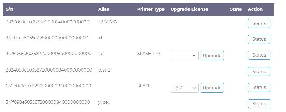The width and height of the screenshot is (286, 112).
Task: Open the 1850 upgrade license dropdown
Action: (x=185, y=88)
